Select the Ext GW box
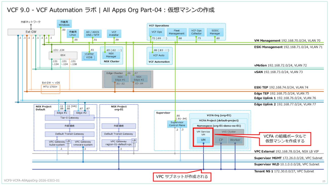This screenshot has width=329, height=185. 31,32
